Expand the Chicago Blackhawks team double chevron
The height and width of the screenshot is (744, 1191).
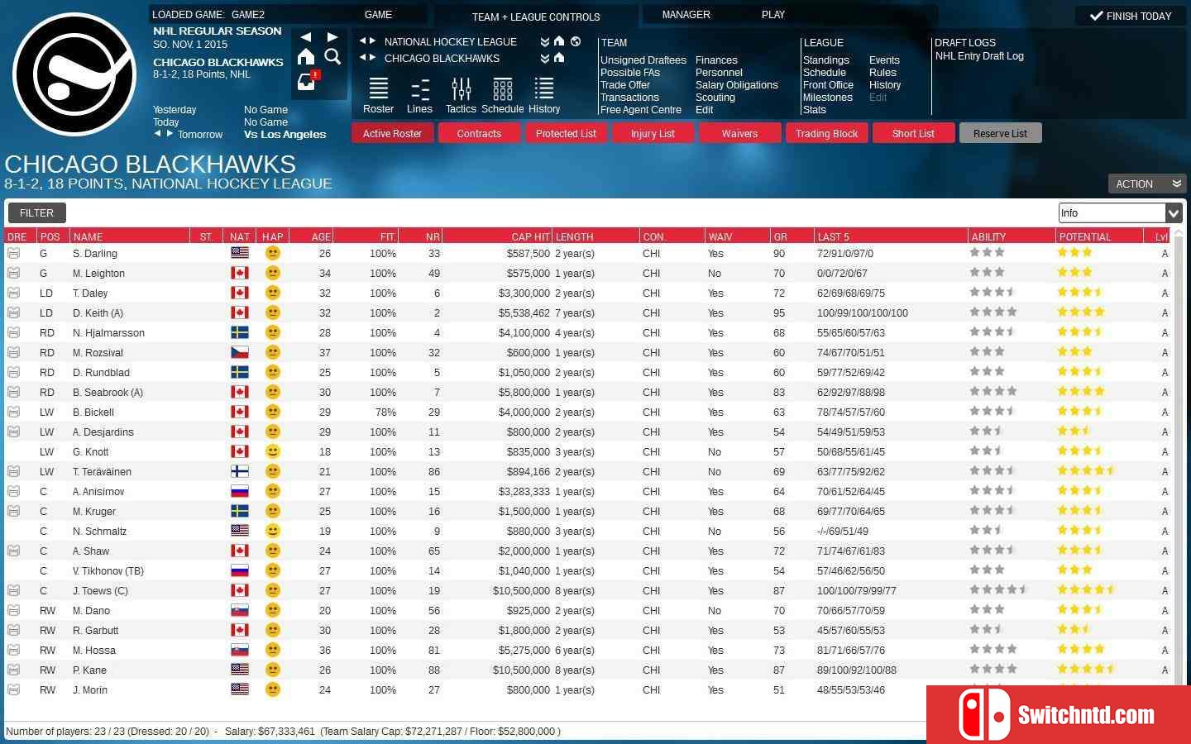click(544, 58)
